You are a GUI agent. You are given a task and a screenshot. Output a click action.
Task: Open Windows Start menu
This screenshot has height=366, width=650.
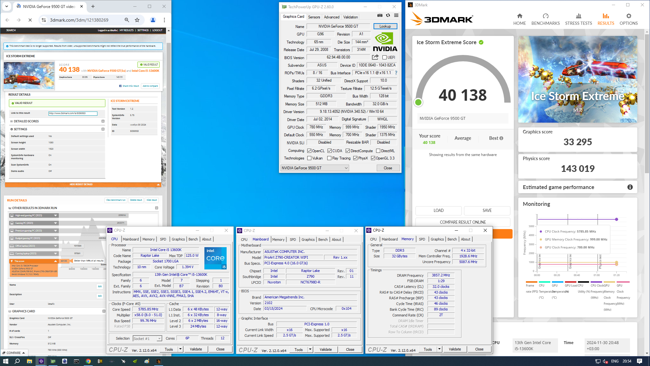click(5, 361)
